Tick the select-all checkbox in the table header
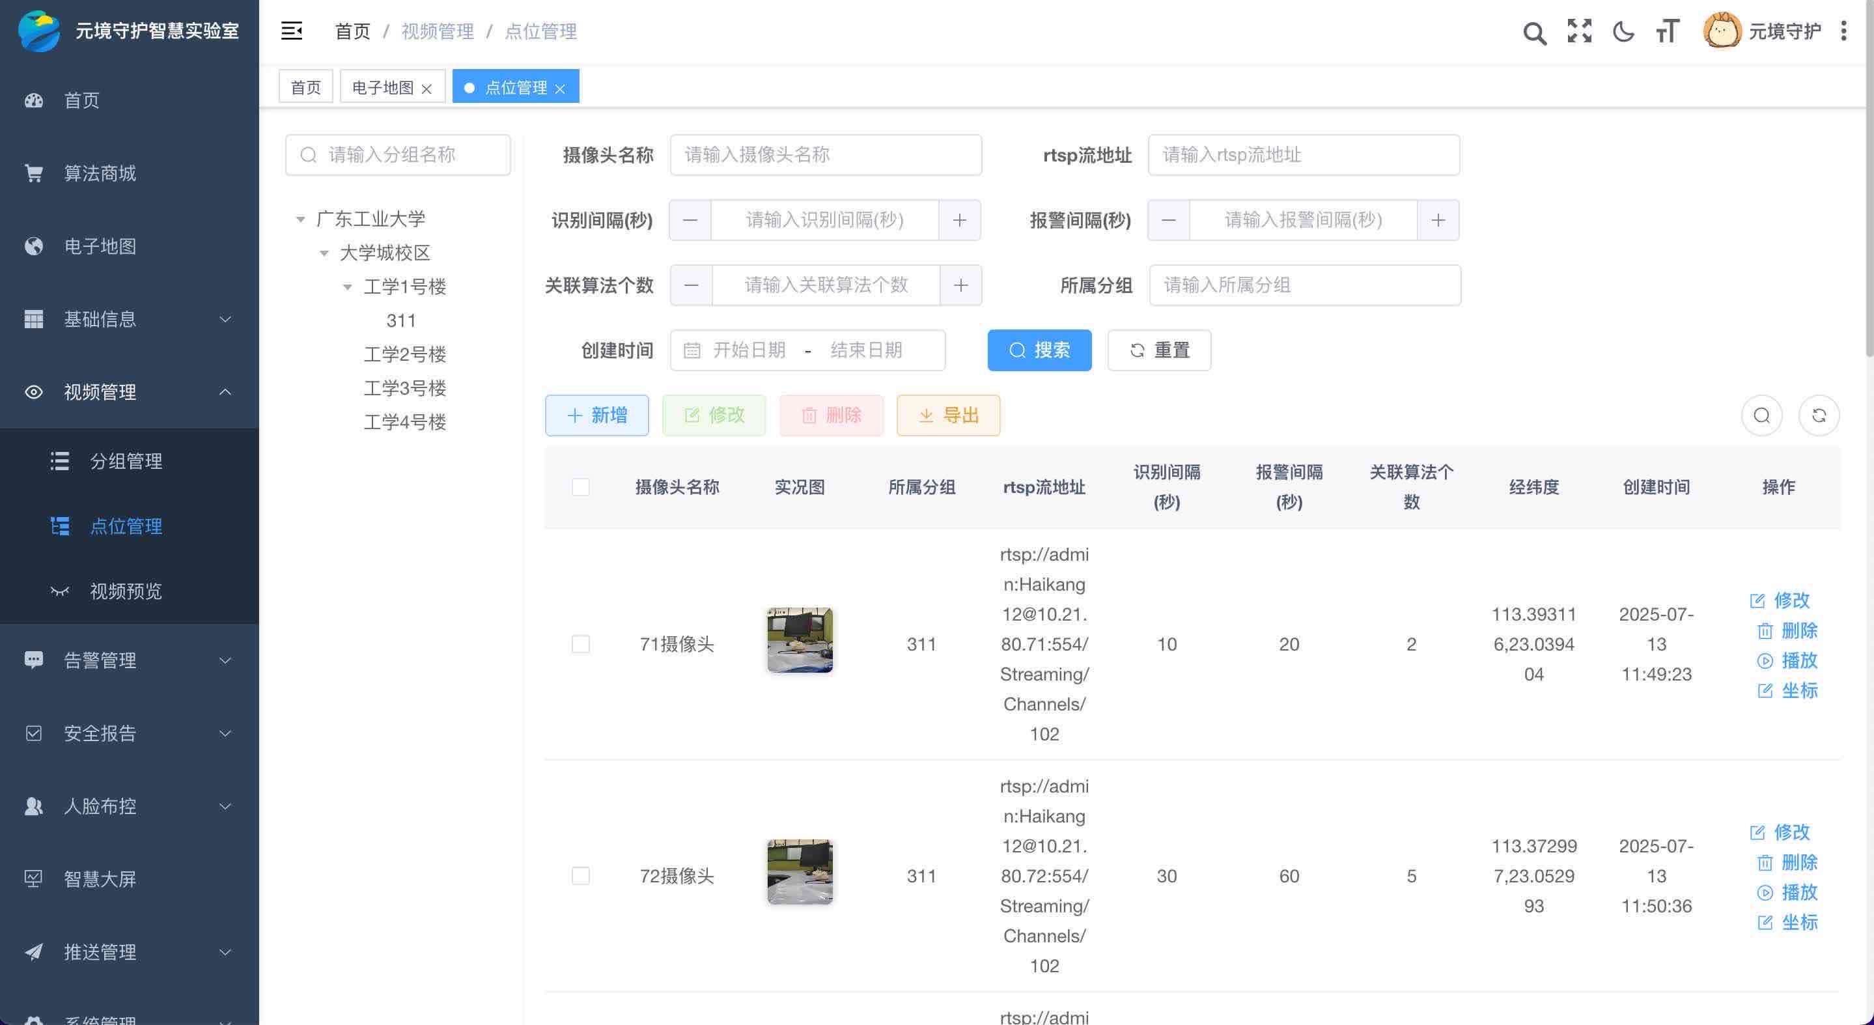The width and height of the screenshot is (1874, 1025). [x=581, y=486]
